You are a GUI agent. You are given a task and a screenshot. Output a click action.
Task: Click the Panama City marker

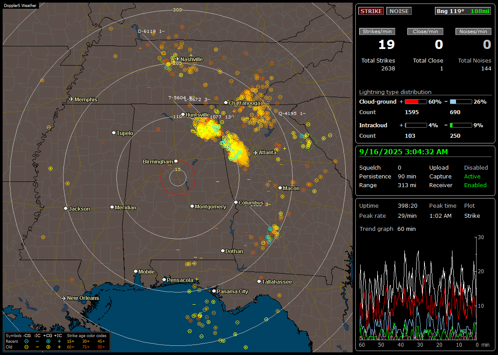click(214, 291)
